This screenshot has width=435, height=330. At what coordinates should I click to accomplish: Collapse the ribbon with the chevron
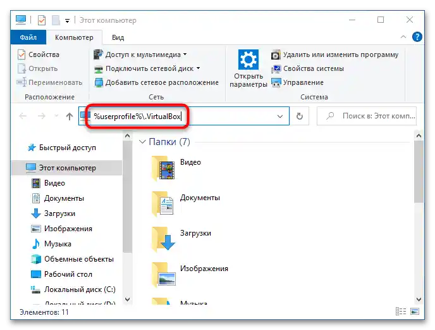pyautogui.click(x=403, y=37)
